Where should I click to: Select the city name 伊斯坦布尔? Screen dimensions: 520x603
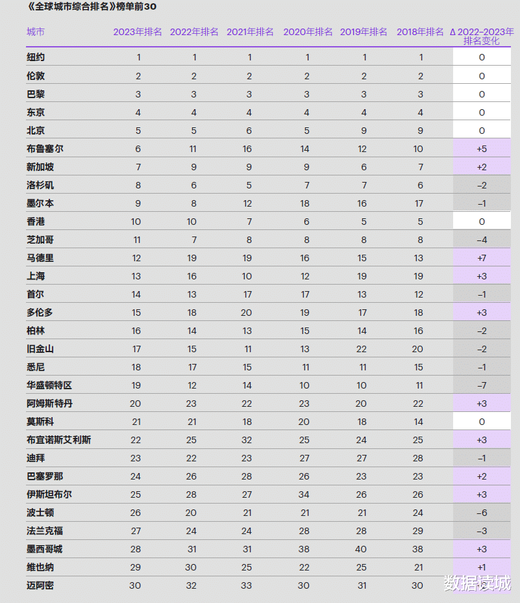(x=49, y=494)
